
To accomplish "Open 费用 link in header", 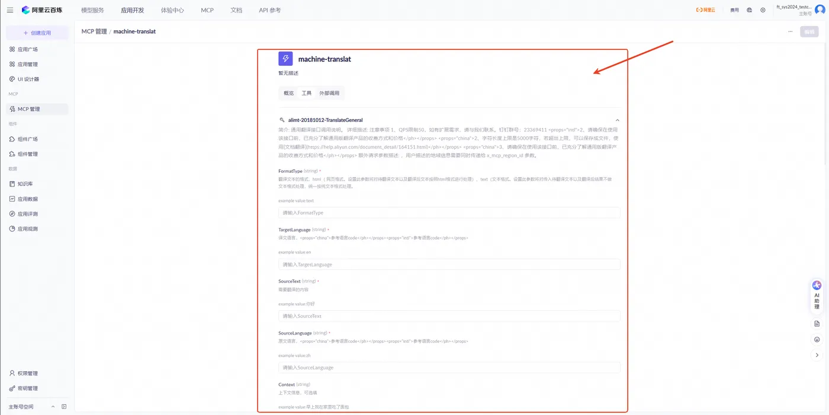I will (x=734, y=10).
